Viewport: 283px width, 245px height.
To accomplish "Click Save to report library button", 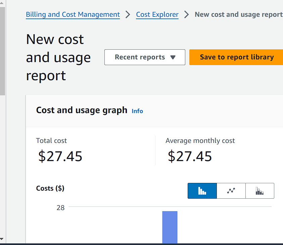I will 237,57.
